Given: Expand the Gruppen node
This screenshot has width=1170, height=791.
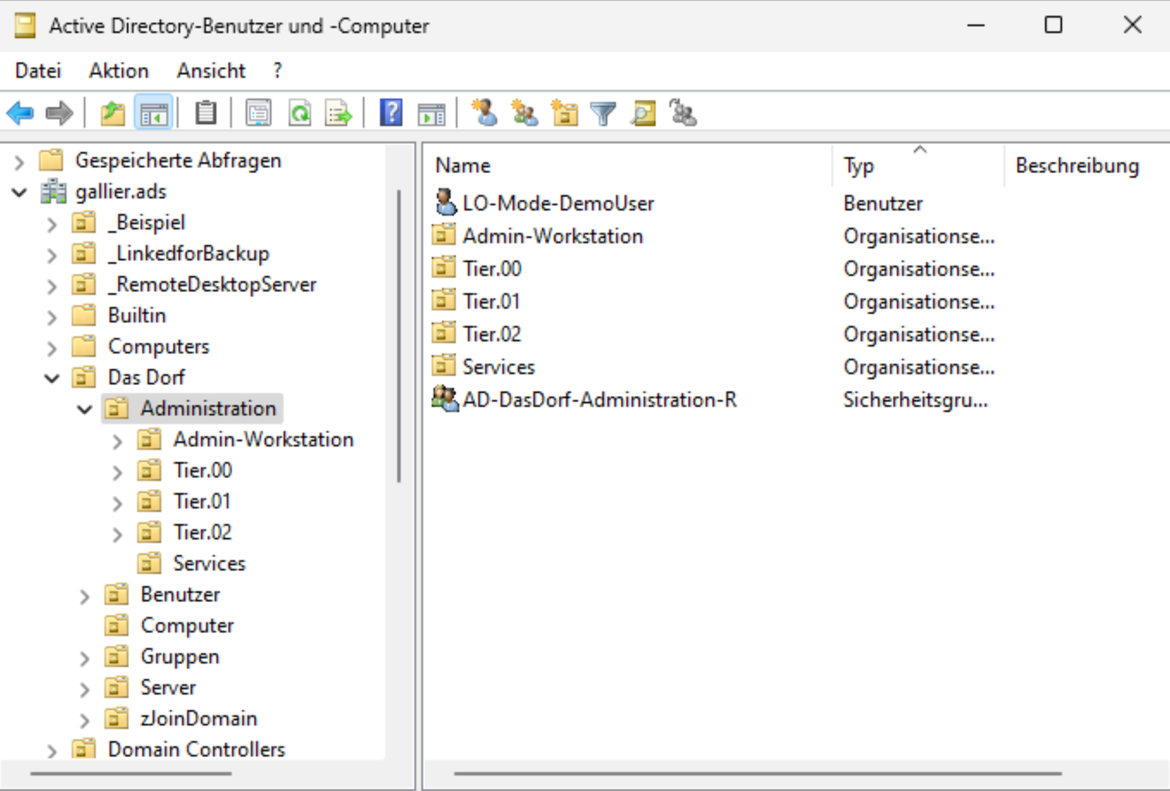Looking at the screenshot, I should (x=84, y=658).
